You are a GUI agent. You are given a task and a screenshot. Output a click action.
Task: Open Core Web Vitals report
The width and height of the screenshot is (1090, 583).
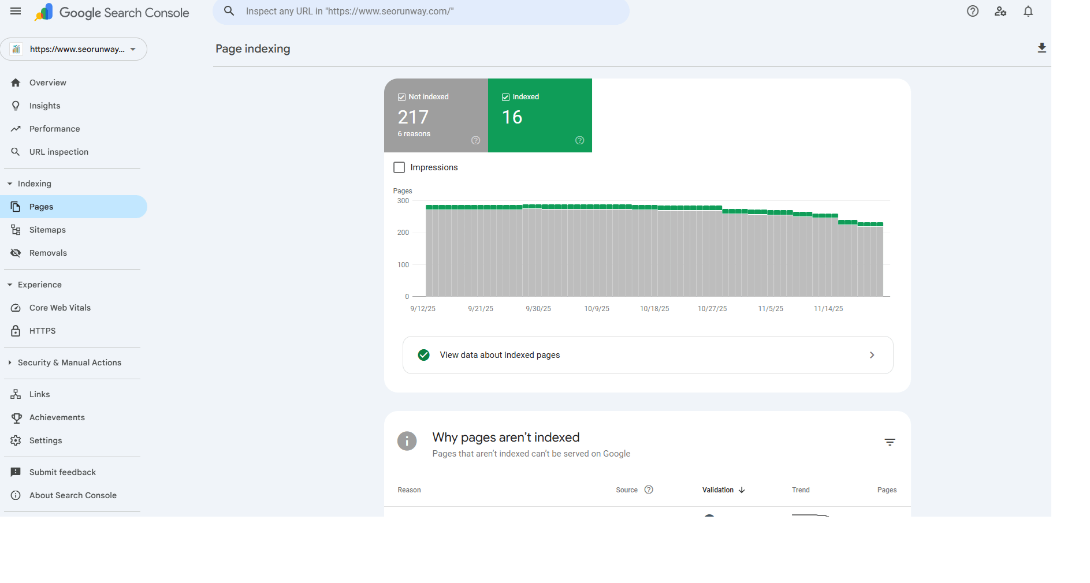click(x=60, y=308)
